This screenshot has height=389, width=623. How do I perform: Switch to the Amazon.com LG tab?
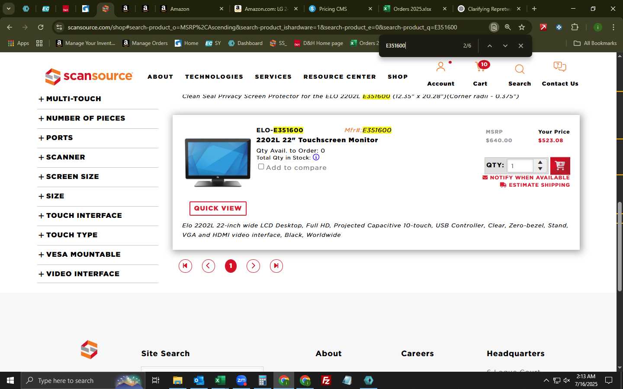click(266, 9)
